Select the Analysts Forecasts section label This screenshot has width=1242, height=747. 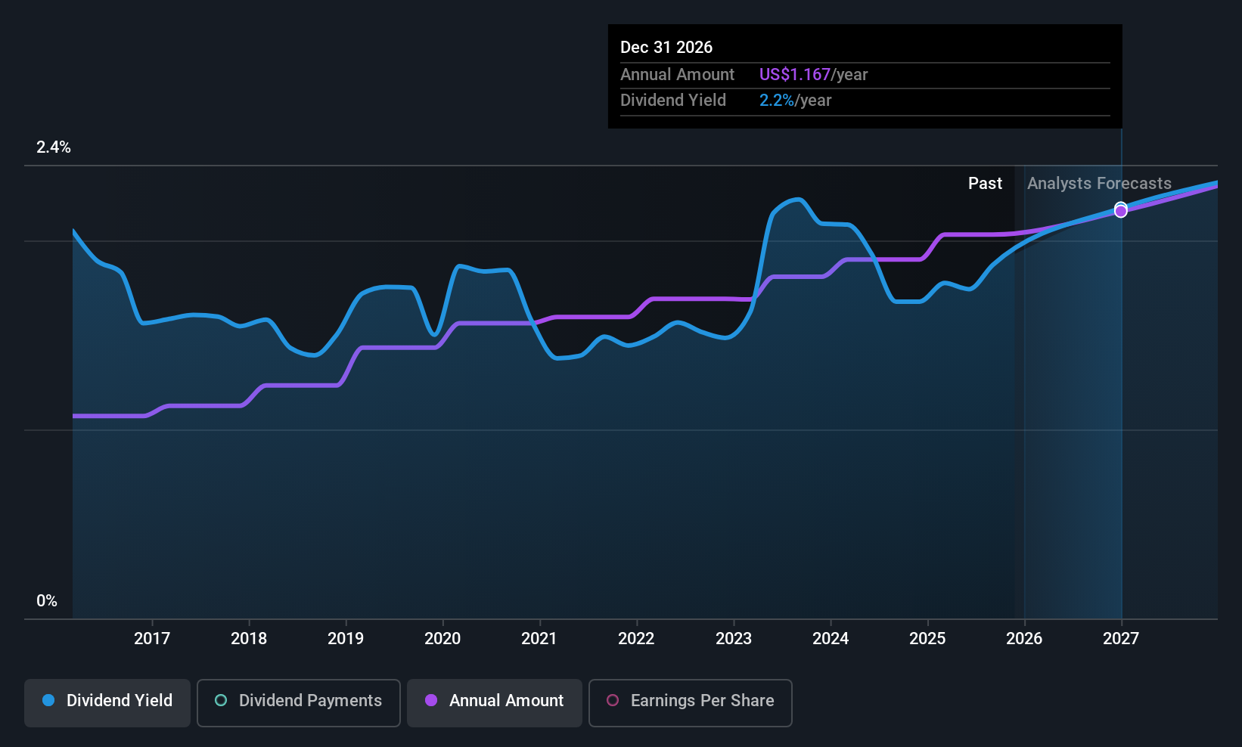pos(1098,183)
